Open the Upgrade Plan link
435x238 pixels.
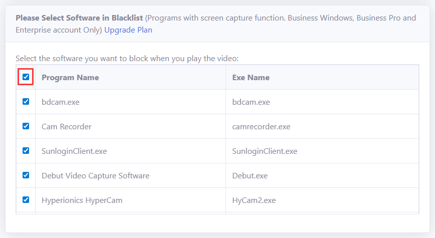coord(128,30)
